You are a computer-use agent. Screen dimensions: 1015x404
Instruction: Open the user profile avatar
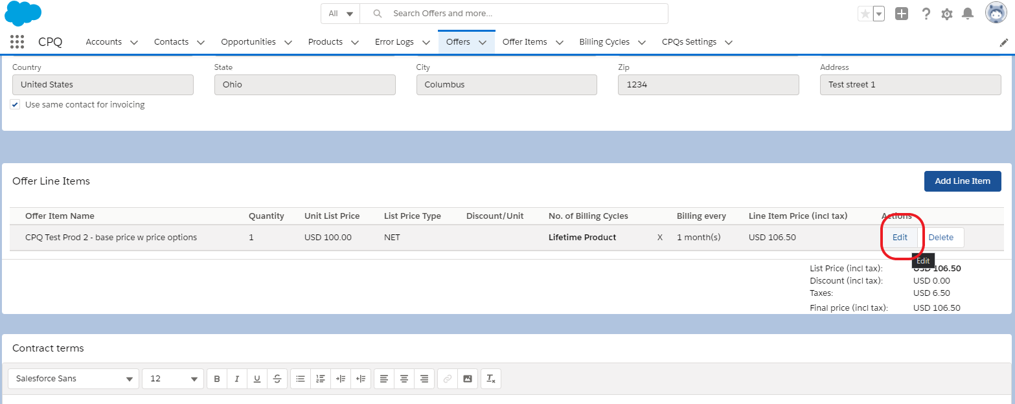(996, 13)
